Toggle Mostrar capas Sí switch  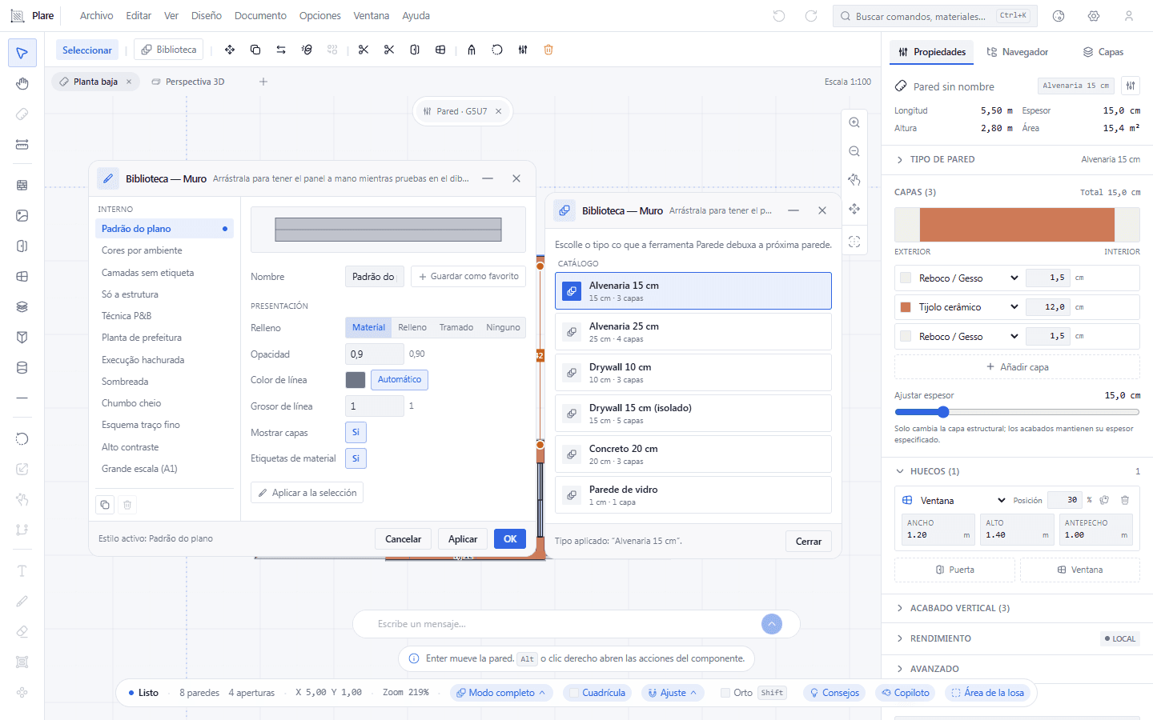click(x=356, y=432)
